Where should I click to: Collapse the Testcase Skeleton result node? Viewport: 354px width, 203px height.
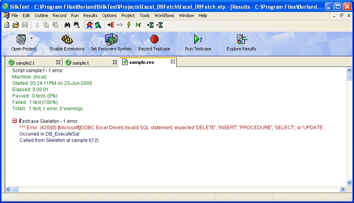pyautogui.click(x=14, y=121)
